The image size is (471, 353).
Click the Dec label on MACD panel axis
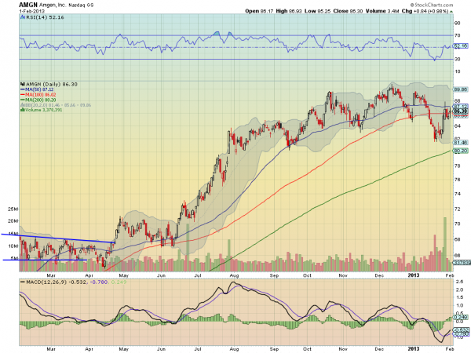(379, 349)
